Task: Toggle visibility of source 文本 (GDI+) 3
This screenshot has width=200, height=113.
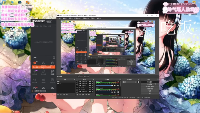Action: point(90,81)
